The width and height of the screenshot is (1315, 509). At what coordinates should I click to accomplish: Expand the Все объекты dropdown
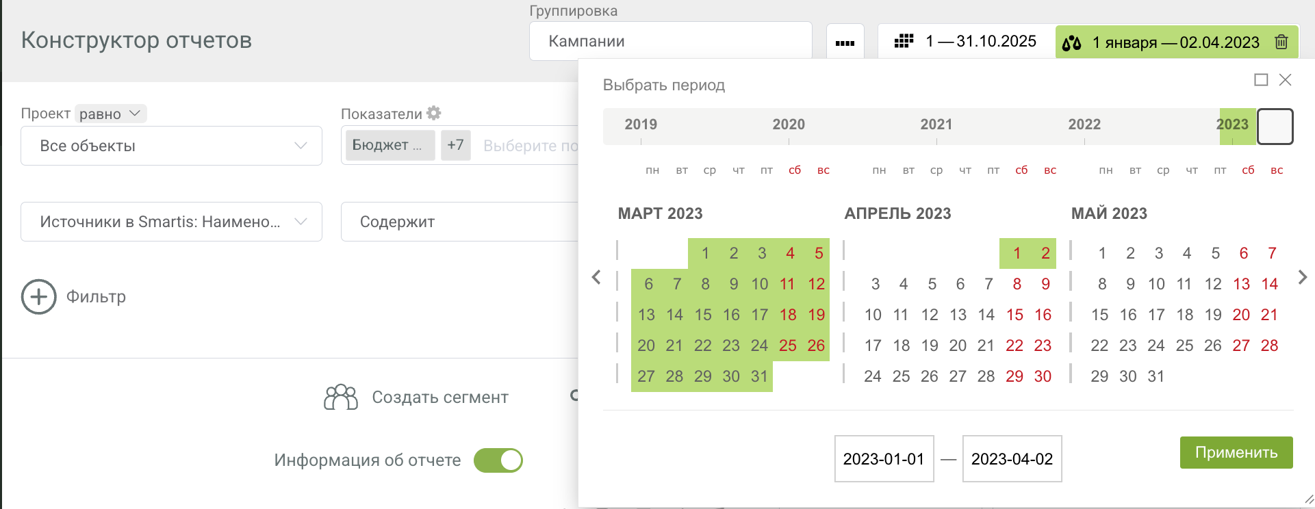171,146
